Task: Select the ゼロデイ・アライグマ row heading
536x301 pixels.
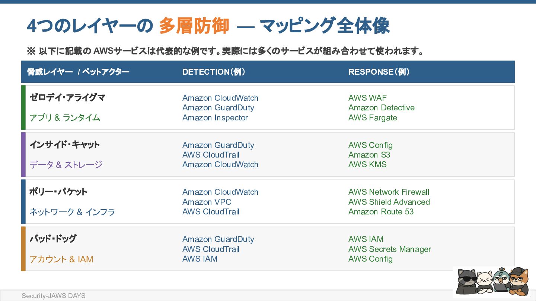Action: 67,98
